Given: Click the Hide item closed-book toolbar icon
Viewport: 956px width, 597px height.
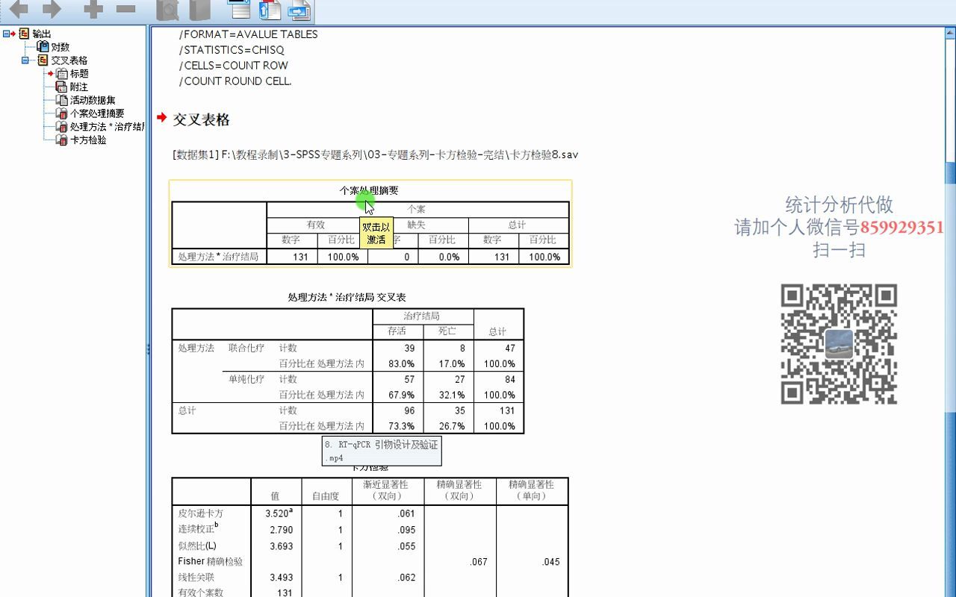Looking at the screenshot, I should point(200,10).
